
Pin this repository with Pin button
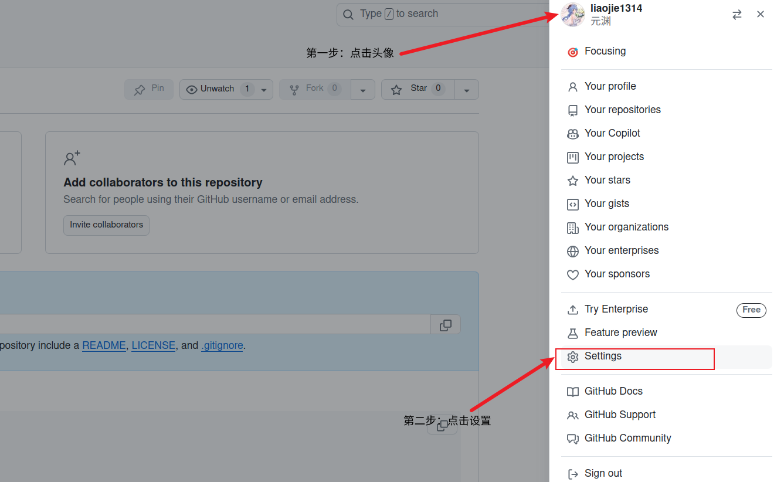(x=149, y=89)
